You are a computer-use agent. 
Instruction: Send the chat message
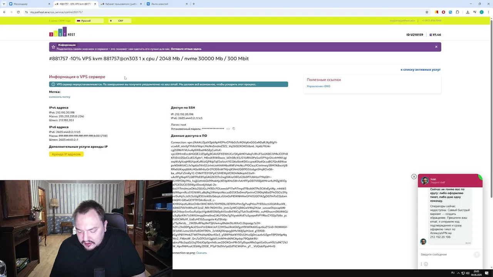click(x=477, y=255)
